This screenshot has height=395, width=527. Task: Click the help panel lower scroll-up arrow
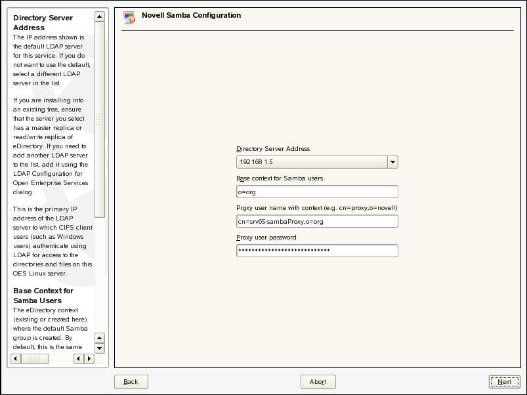(x=100, y=338)
